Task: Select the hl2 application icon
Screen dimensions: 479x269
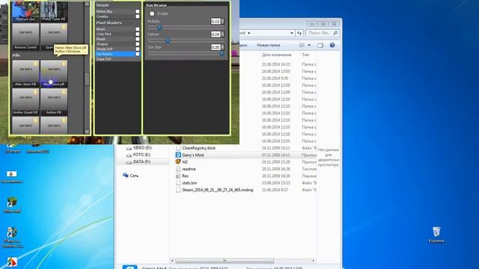Action: (x=178, y=162)
